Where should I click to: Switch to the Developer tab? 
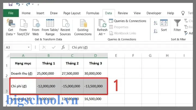(x=154, y=13)
